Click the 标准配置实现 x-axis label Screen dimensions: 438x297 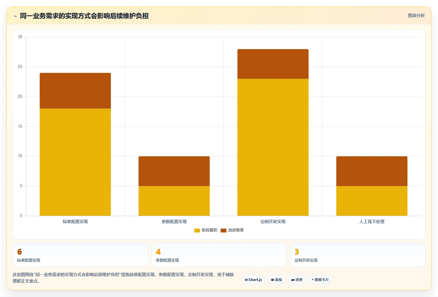pyautogui.click(x=75, y=222)
